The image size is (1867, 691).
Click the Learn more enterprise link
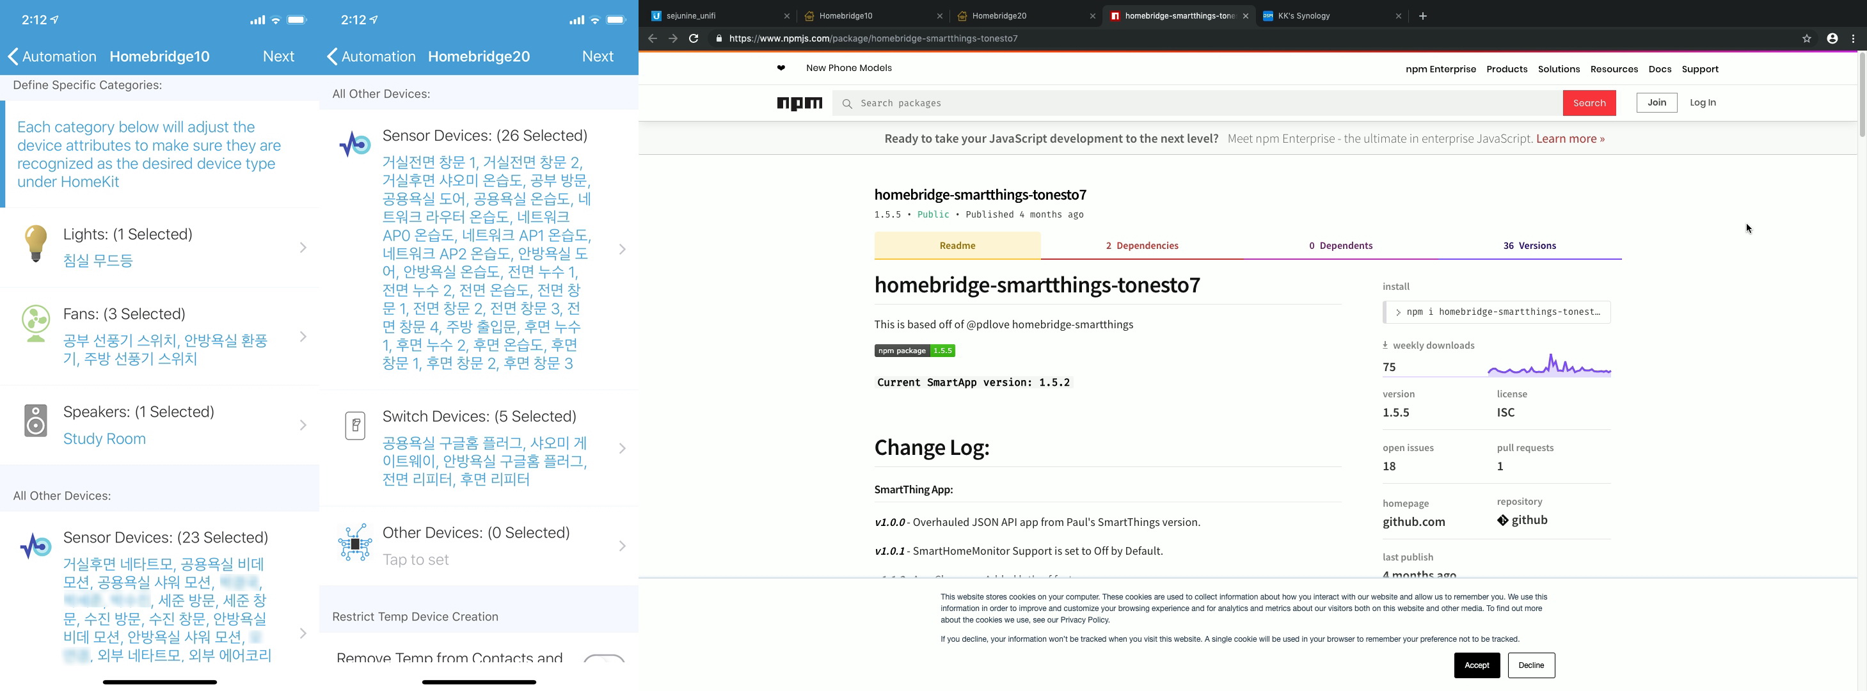point(1570,138)
